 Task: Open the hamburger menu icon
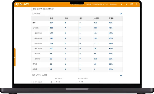[137, 4]
